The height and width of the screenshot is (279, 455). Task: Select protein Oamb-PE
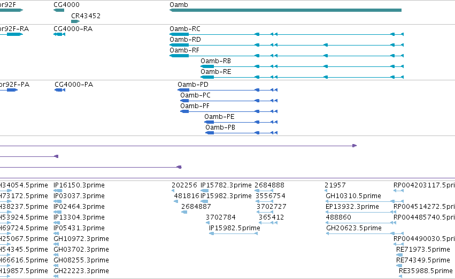coord(241,122)
